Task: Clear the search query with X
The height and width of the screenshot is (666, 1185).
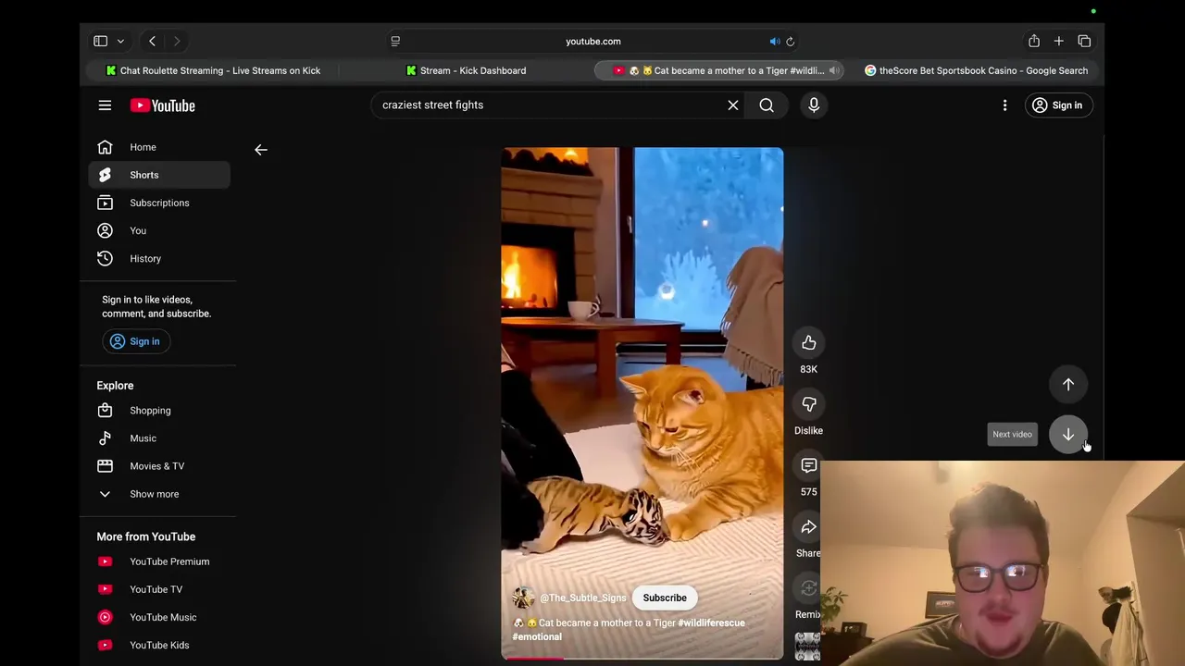Action: 733,105
